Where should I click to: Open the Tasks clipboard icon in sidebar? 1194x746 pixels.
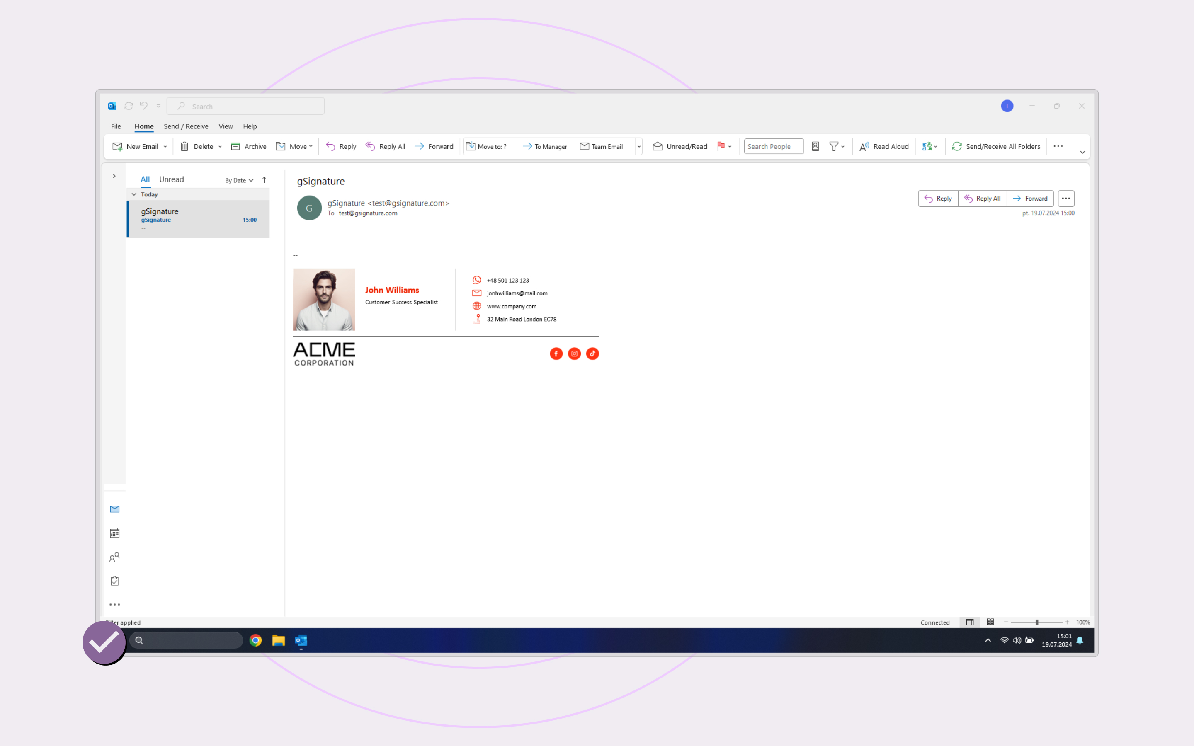point(114,581)
